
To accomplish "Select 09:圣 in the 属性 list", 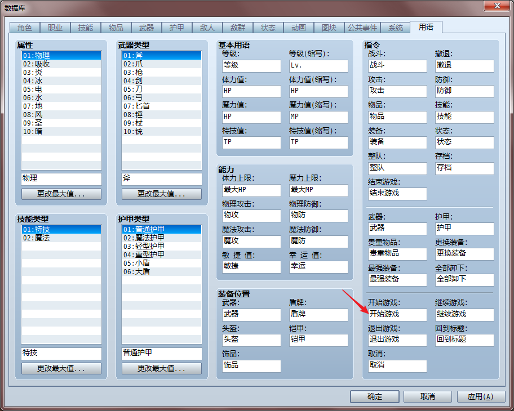I will (x=61, y=123).
